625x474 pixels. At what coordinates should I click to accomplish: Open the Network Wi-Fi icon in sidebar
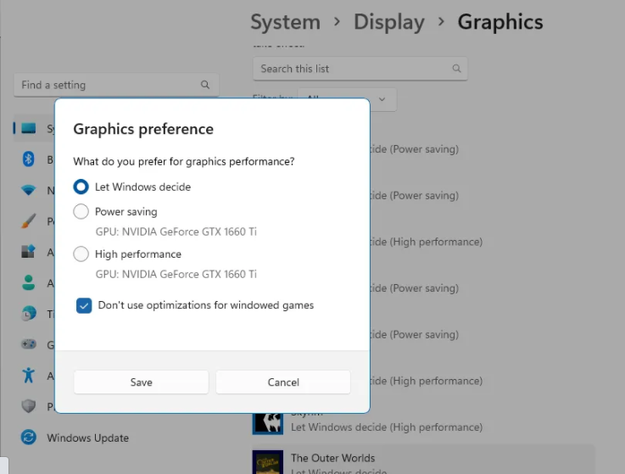28,190
